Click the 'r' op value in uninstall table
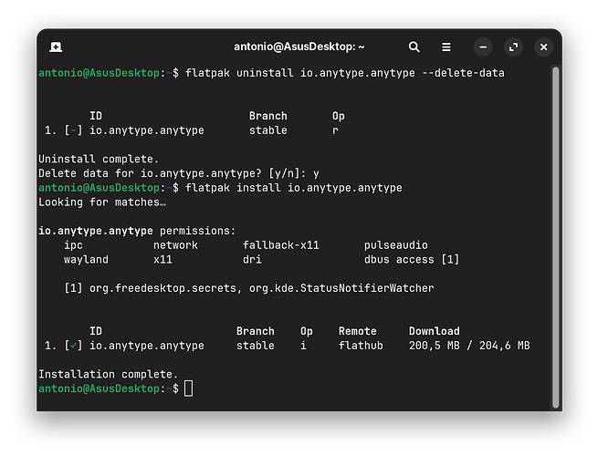The width and height of the screenshot is (598, 456). point(335,130)
